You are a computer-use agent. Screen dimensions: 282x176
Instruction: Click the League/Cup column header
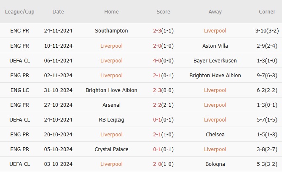tap(19, 12)
